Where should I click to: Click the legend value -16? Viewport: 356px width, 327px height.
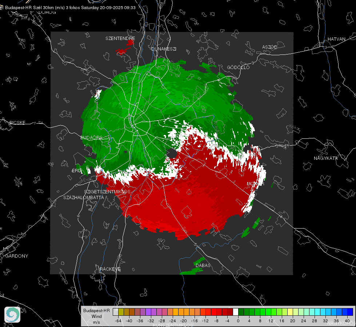(194, 321)
